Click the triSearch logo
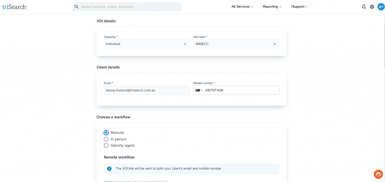The image size is (385, 182). [14, 7]
